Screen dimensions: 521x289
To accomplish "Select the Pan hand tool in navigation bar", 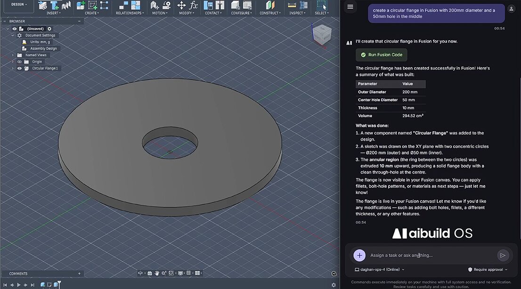I will click(x=156, y=273).
